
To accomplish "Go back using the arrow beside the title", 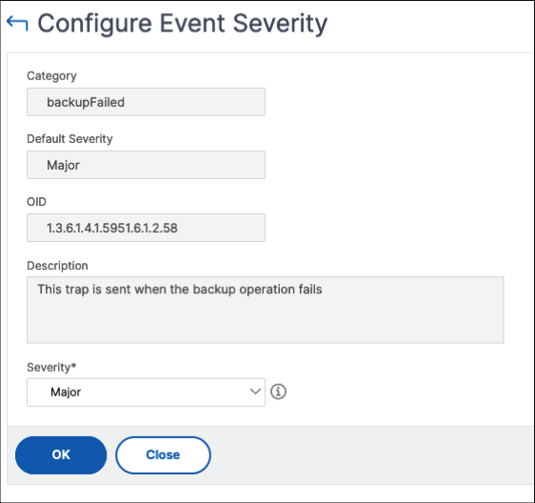I will [x=17, y=23].
